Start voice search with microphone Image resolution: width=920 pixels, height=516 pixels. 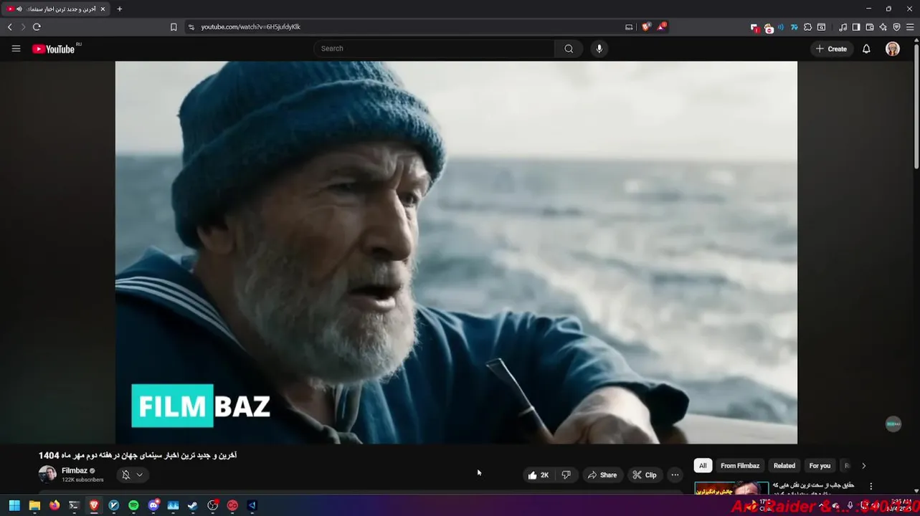pyautogui.click(x=599, y=49)
